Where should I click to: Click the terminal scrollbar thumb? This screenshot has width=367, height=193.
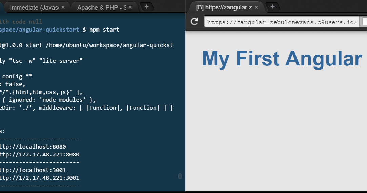coord(180,176)
